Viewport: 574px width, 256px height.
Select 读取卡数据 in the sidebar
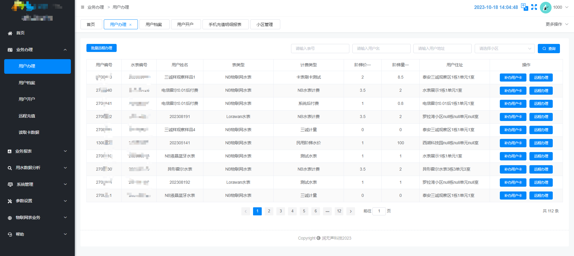pos(37,132)
